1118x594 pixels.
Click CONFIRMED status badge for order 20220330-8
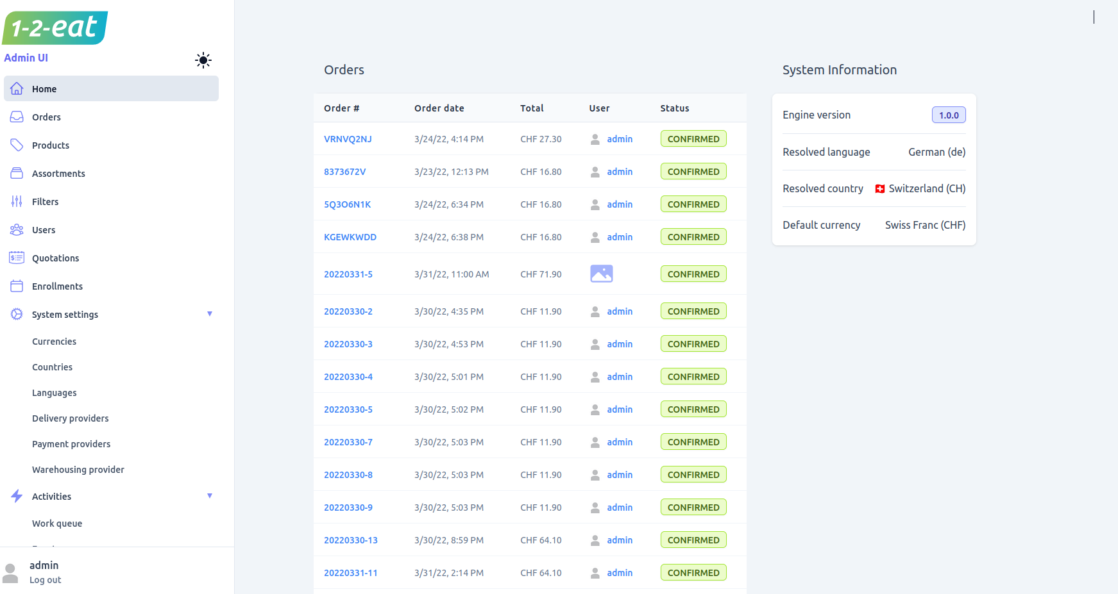pyautogui.click(x=693, y=475)
